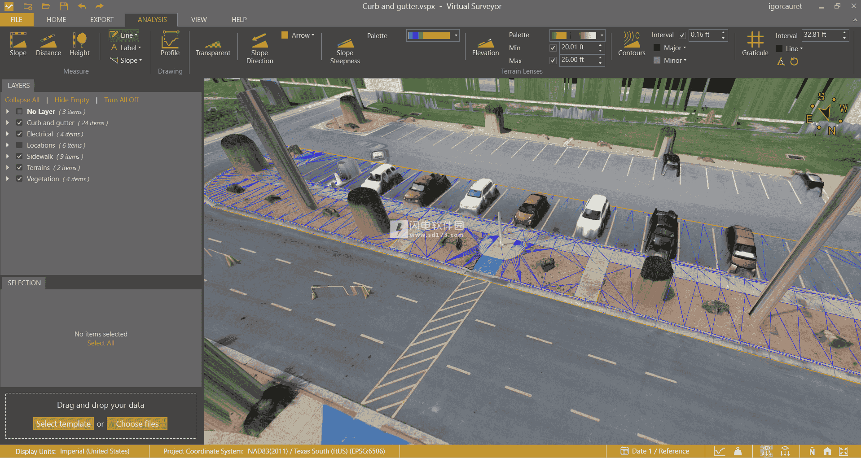Check the Locations layer checkbox

coord(19,145)
